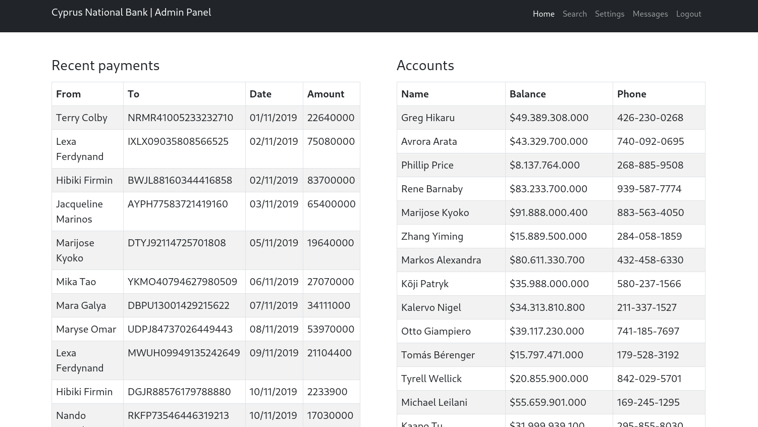Click the Name column header
Screen dimensions: 758x427
415,94
